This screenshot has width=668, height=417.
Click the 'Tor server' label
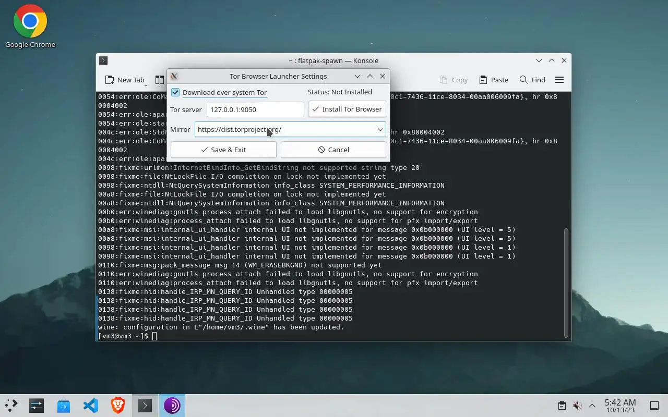(x=186, y=109)
